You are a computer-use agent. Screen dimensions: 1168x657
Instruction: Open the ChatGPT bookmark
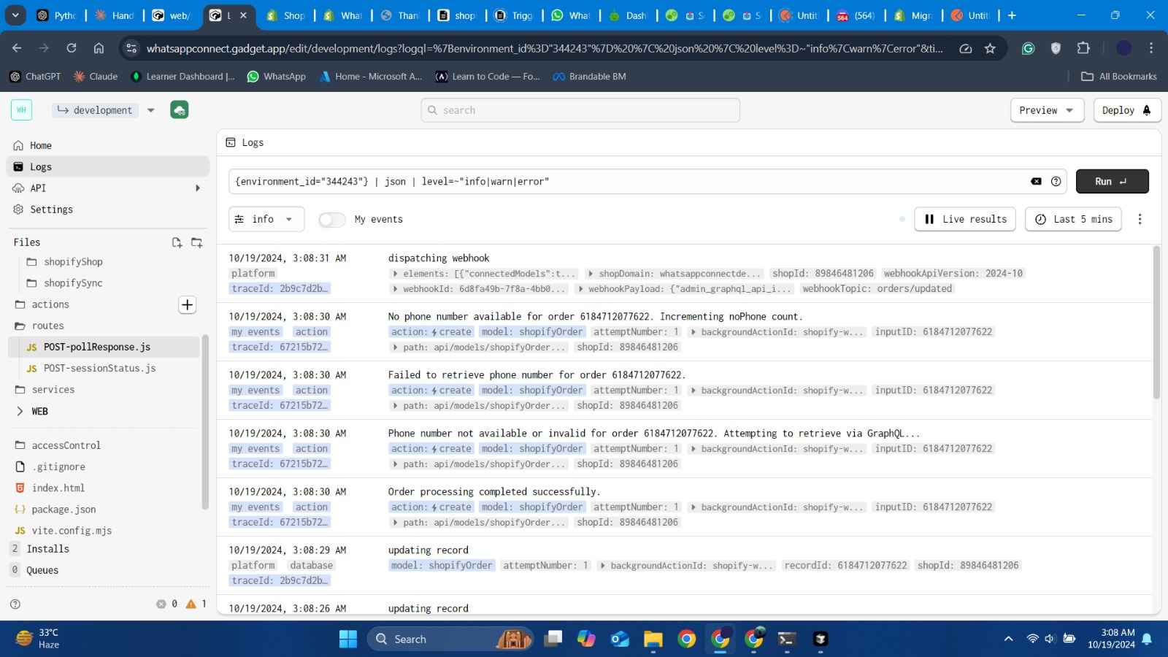click(35, 77)
